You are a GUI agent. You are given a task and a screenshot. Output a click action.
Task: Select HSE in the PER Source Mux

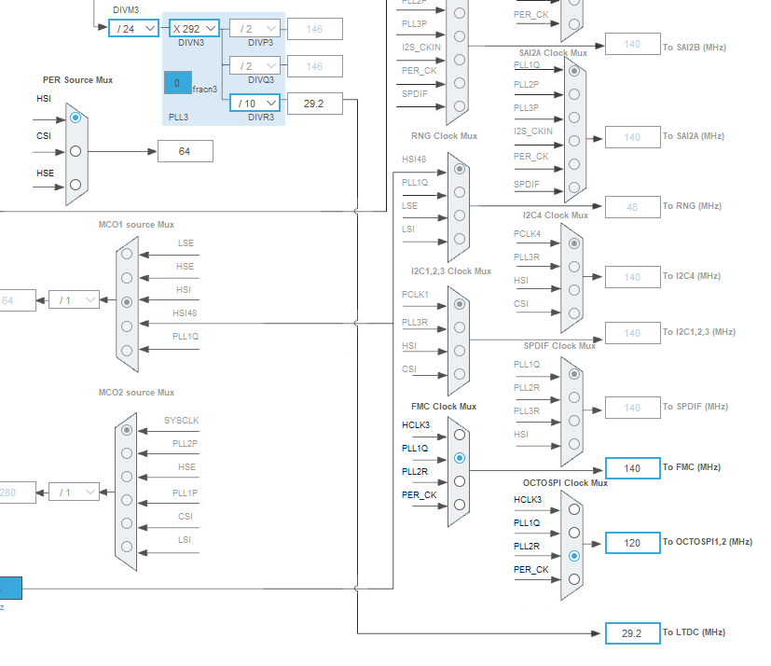pyautogui.click(x=76, y=183)
